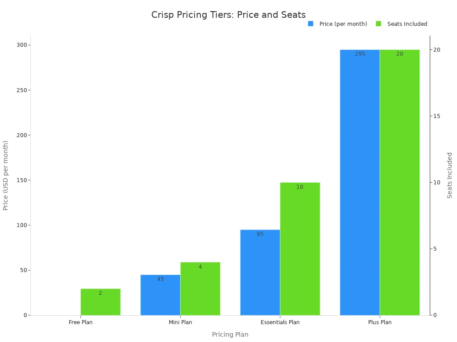
Task: Click the chart title Crisp Pricing Tiers
Action: click(228, 15)
